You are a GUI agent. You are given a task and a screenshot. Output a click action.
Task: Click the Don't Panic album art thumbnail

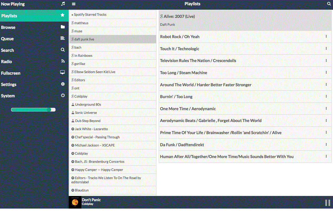(x=75, y=203)
